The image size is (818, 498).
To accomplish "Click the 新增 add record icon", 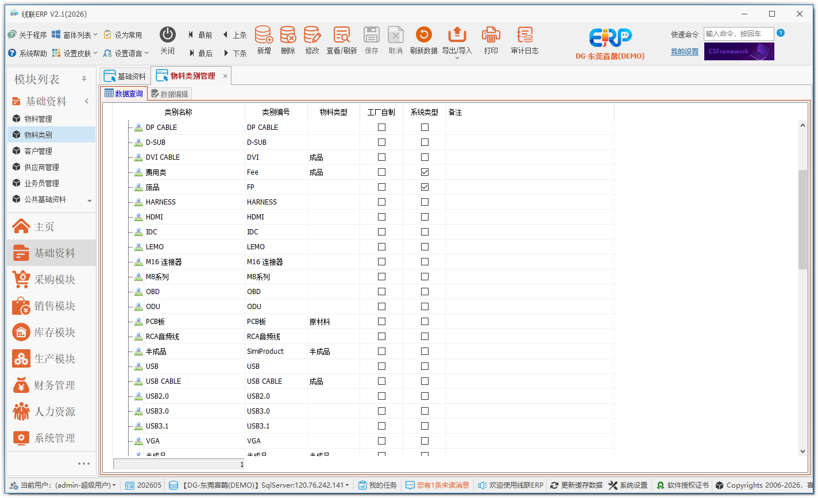I will click(x=264, y=35).
